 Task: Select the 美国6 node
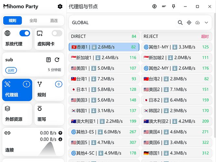pos(177,143)
